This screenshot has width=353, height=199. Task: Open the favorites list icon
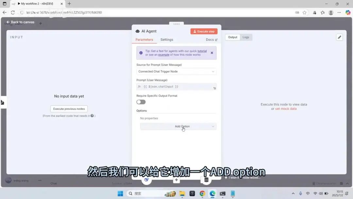[323, 12]
